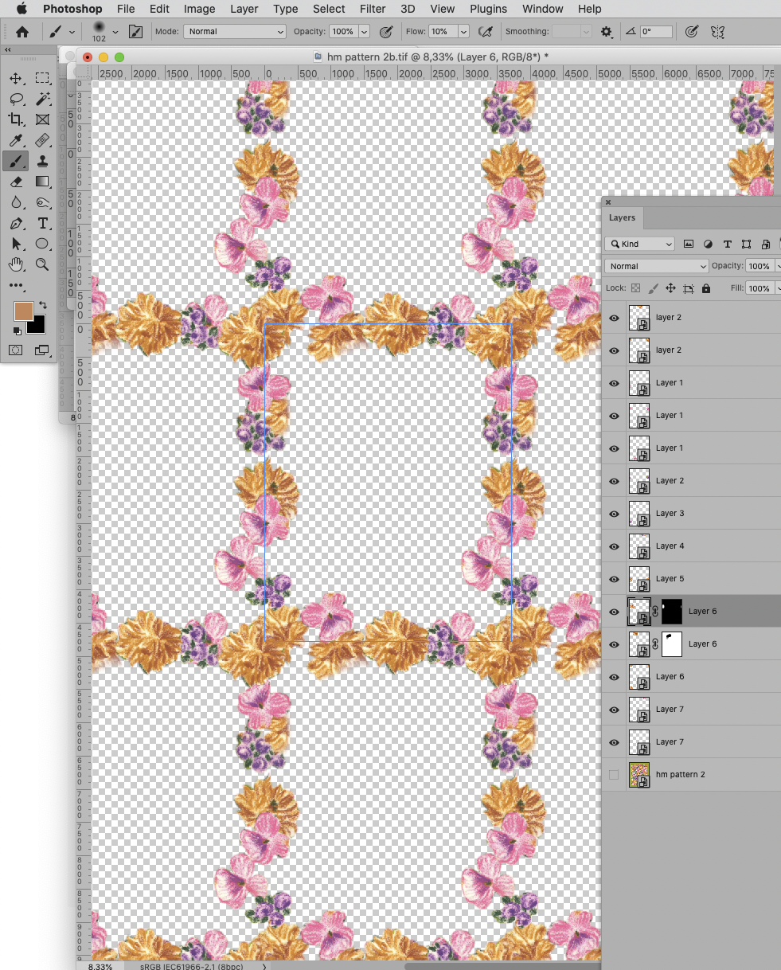Select the Clone Stamp tool
The width and height of the screenshot is (781, 970).
[42, 161]
